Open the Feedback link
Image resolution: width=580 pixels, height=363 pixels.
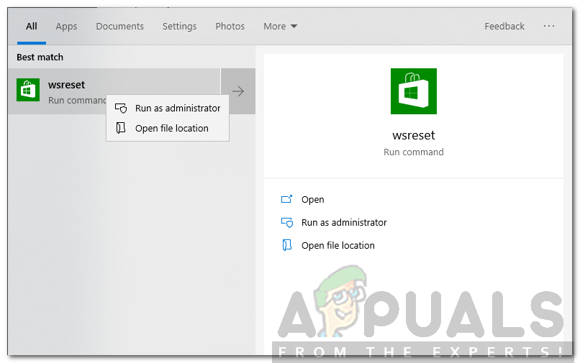click(504, 27)
